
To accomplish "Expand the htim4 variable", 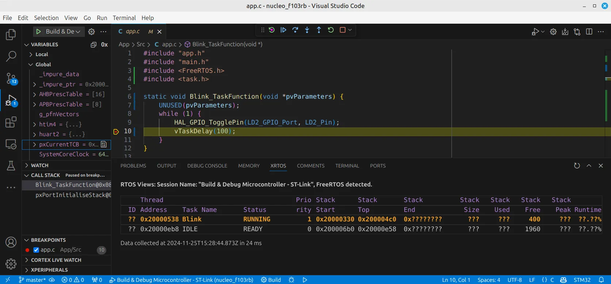I will pos(35,125).
